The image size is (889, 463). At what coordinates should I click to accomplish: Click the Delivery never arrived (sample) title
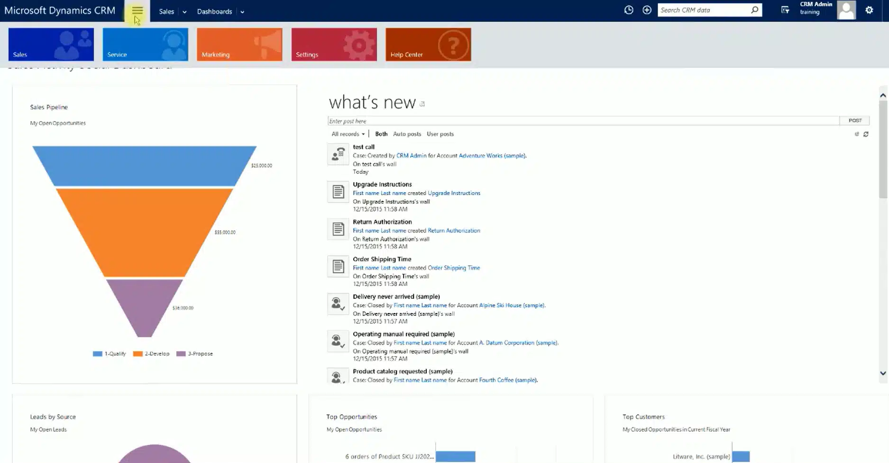pyautogui.click(x=396, y=296)
